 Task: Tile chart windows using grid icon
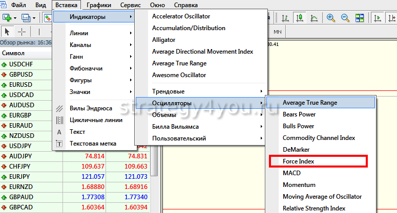pos(359,18)
